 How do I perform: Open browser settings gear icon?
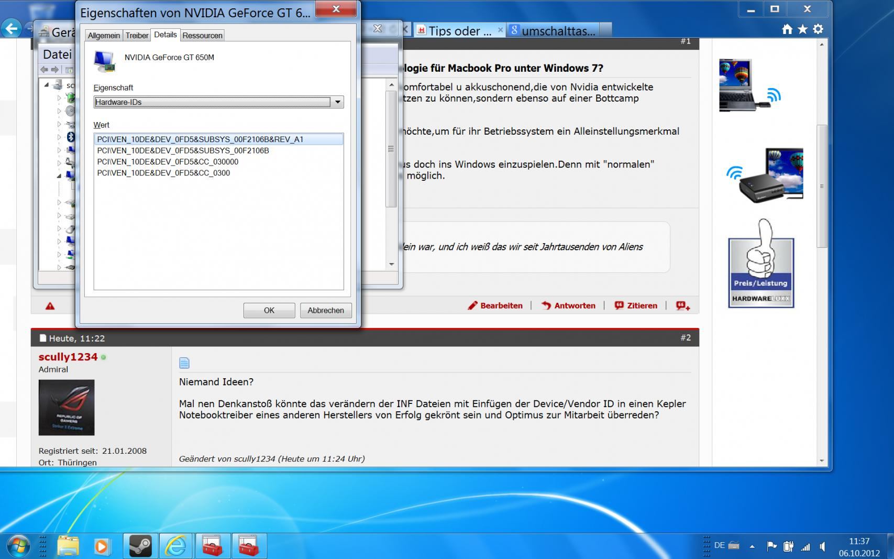pyautogui.click(x=818, y=29)
